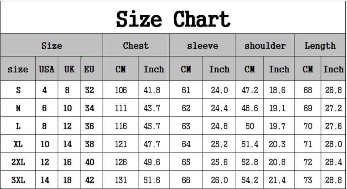The image size is (347, 189).
Task: Select the Chest column header
Action: [136, 46]
